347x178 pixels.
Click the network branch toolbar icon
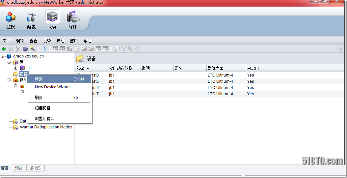[124, 49]
